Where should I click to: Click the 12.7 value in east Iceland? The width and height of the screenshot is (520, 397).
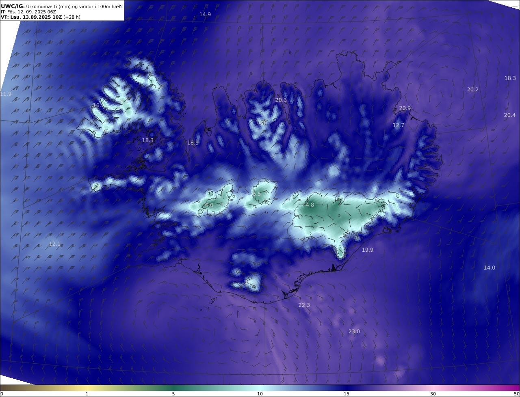(x=398, y=125)
